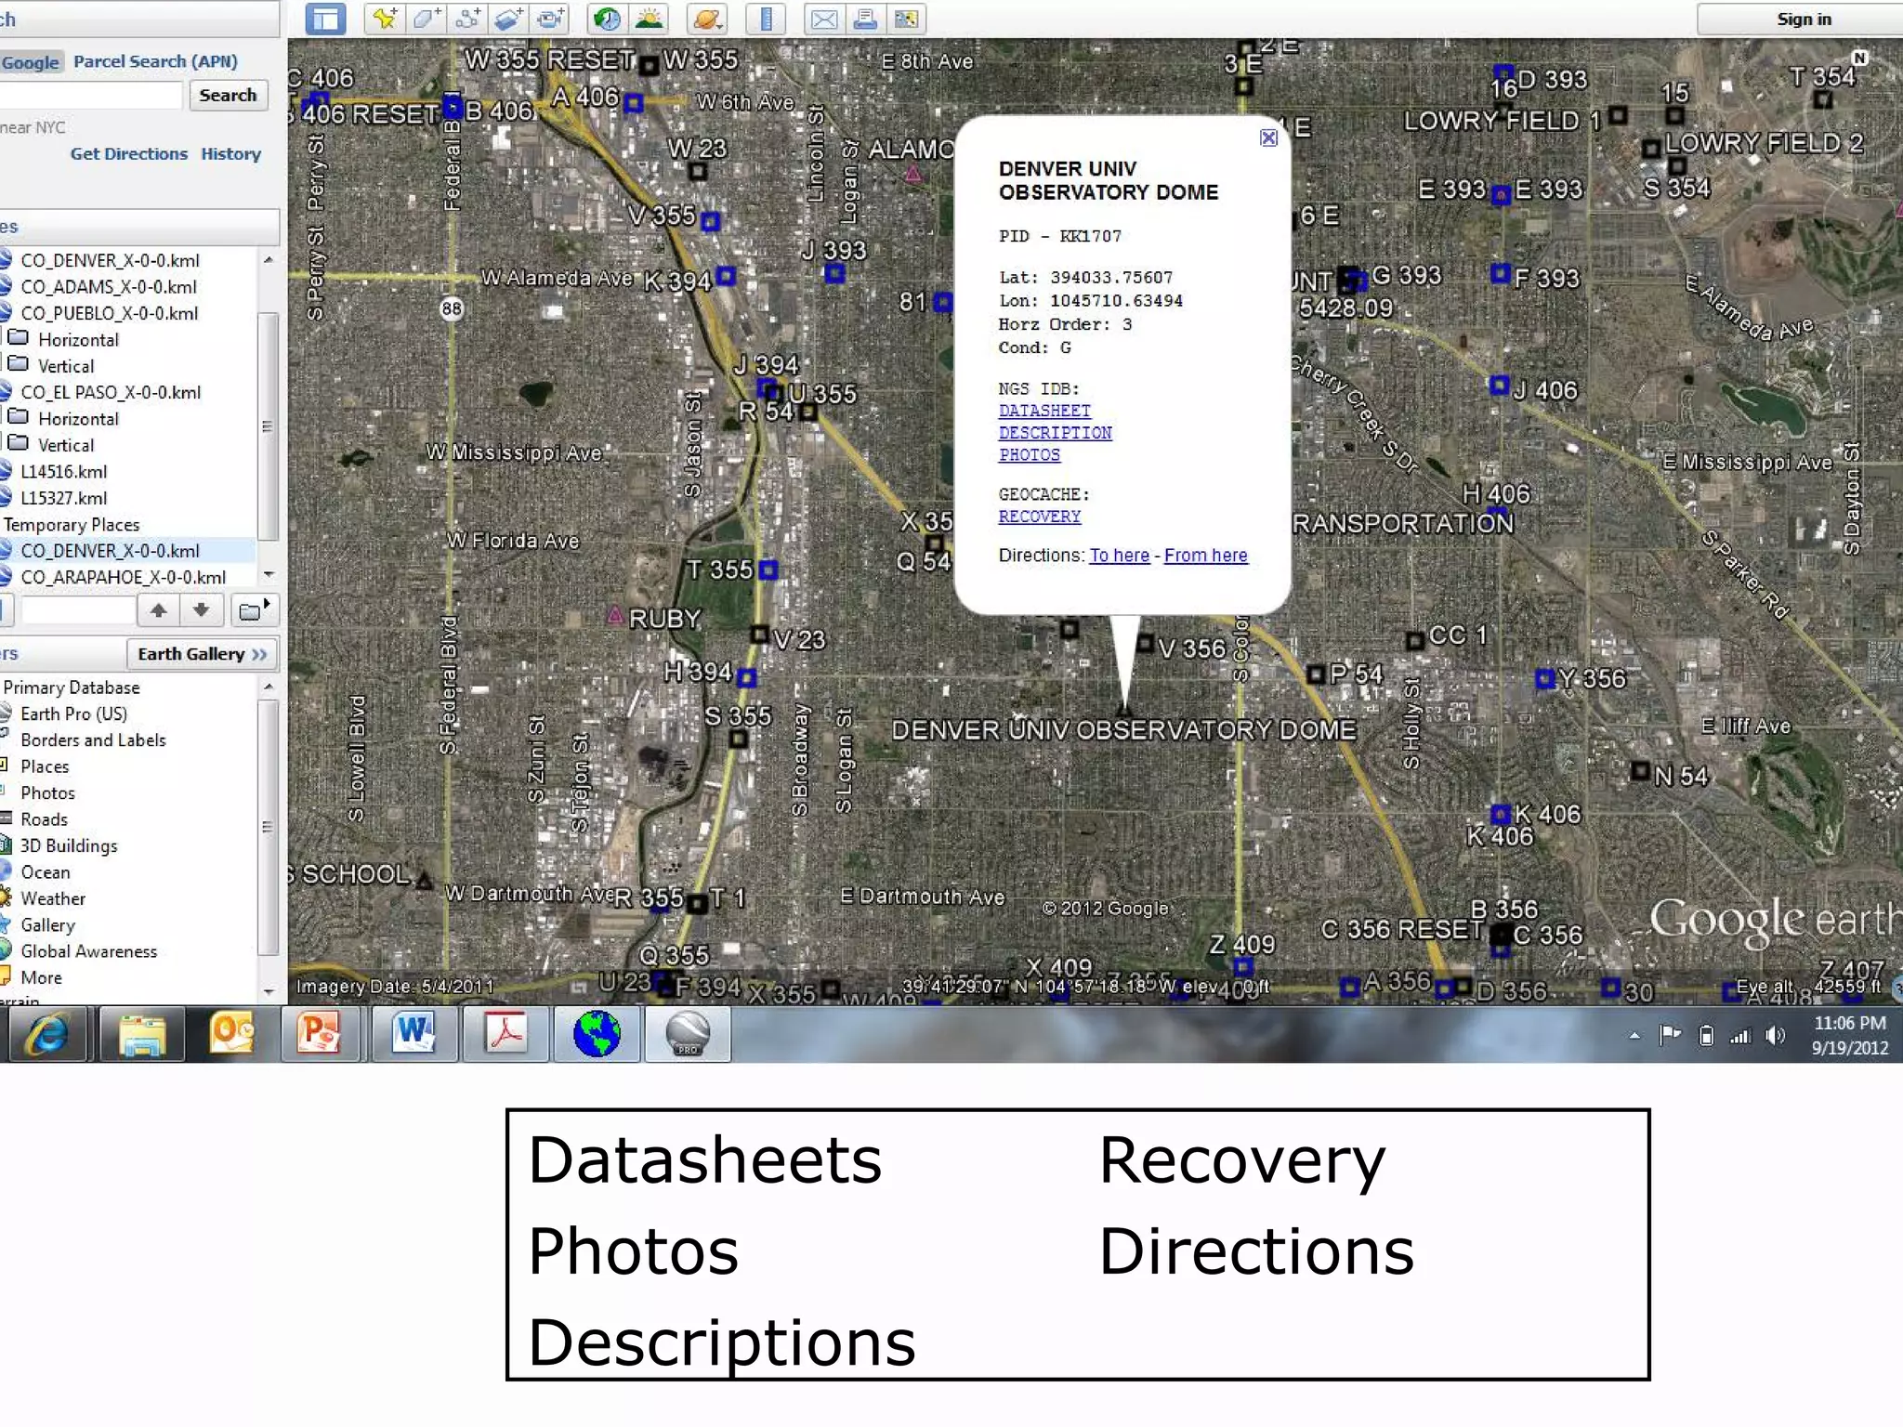Select the Weather layer row
Image resolution: width=1903 pixels, height=1427 pixels.
tap(53, 898)
